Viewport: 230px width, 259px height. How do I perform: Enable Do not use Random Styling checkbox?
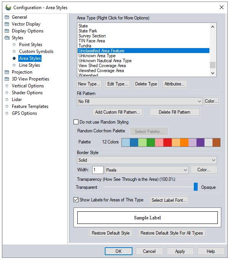76,122
